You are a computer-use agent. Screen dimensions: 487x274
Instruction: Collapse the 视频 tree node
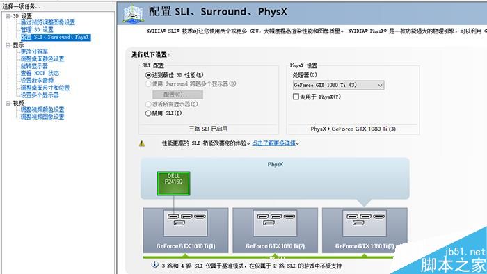pyautogui.click(x=8, y=104)
